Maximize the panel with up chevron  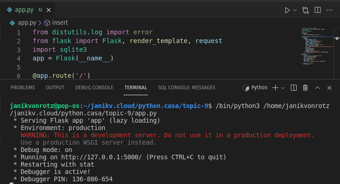[317, 87]
